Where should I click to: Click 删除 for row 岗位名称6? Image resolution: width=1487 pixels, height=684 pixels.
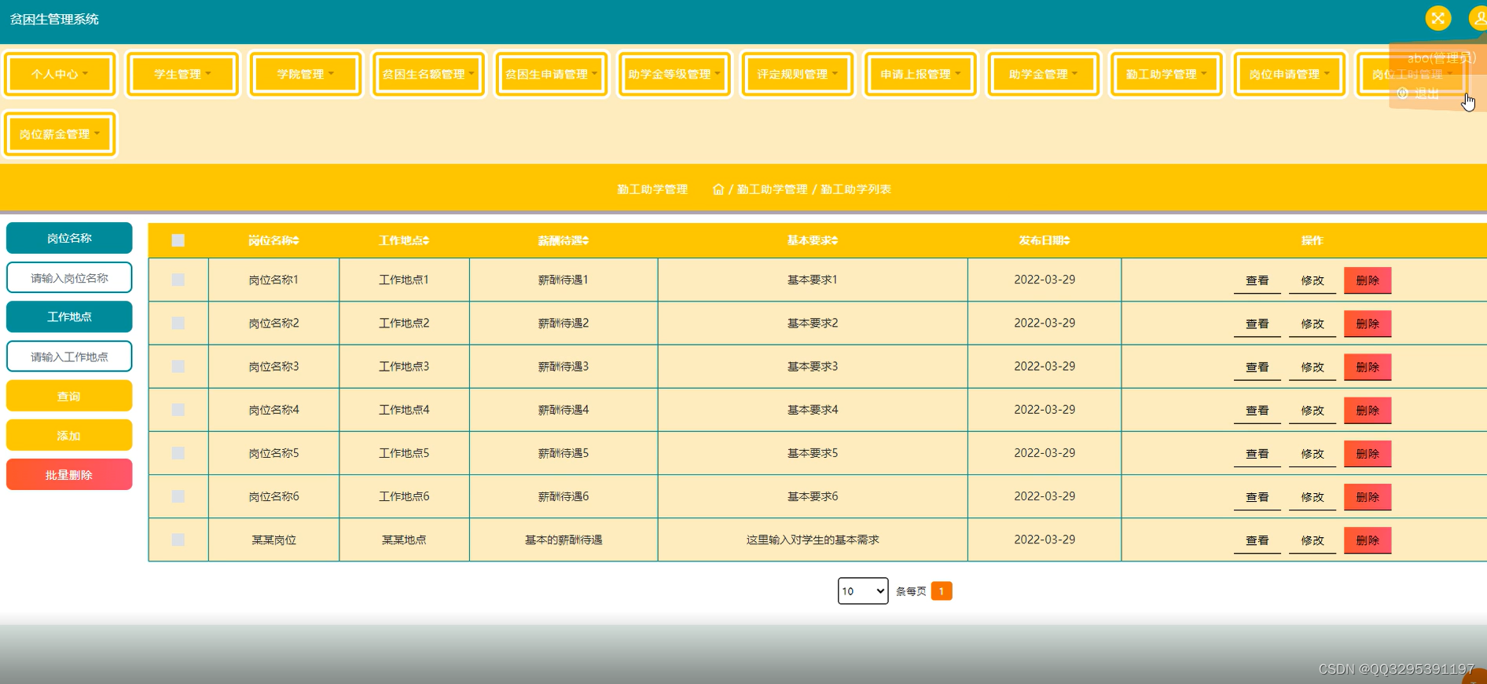(x=1368, y=497)
